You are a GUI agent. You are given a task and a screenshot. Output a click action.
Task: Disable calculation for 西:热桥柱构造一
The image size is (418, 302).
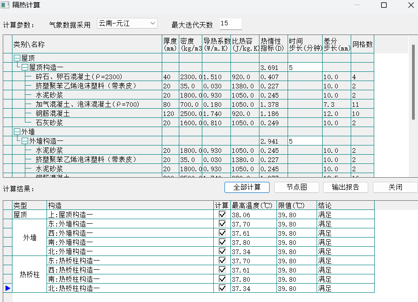[223, 270]
